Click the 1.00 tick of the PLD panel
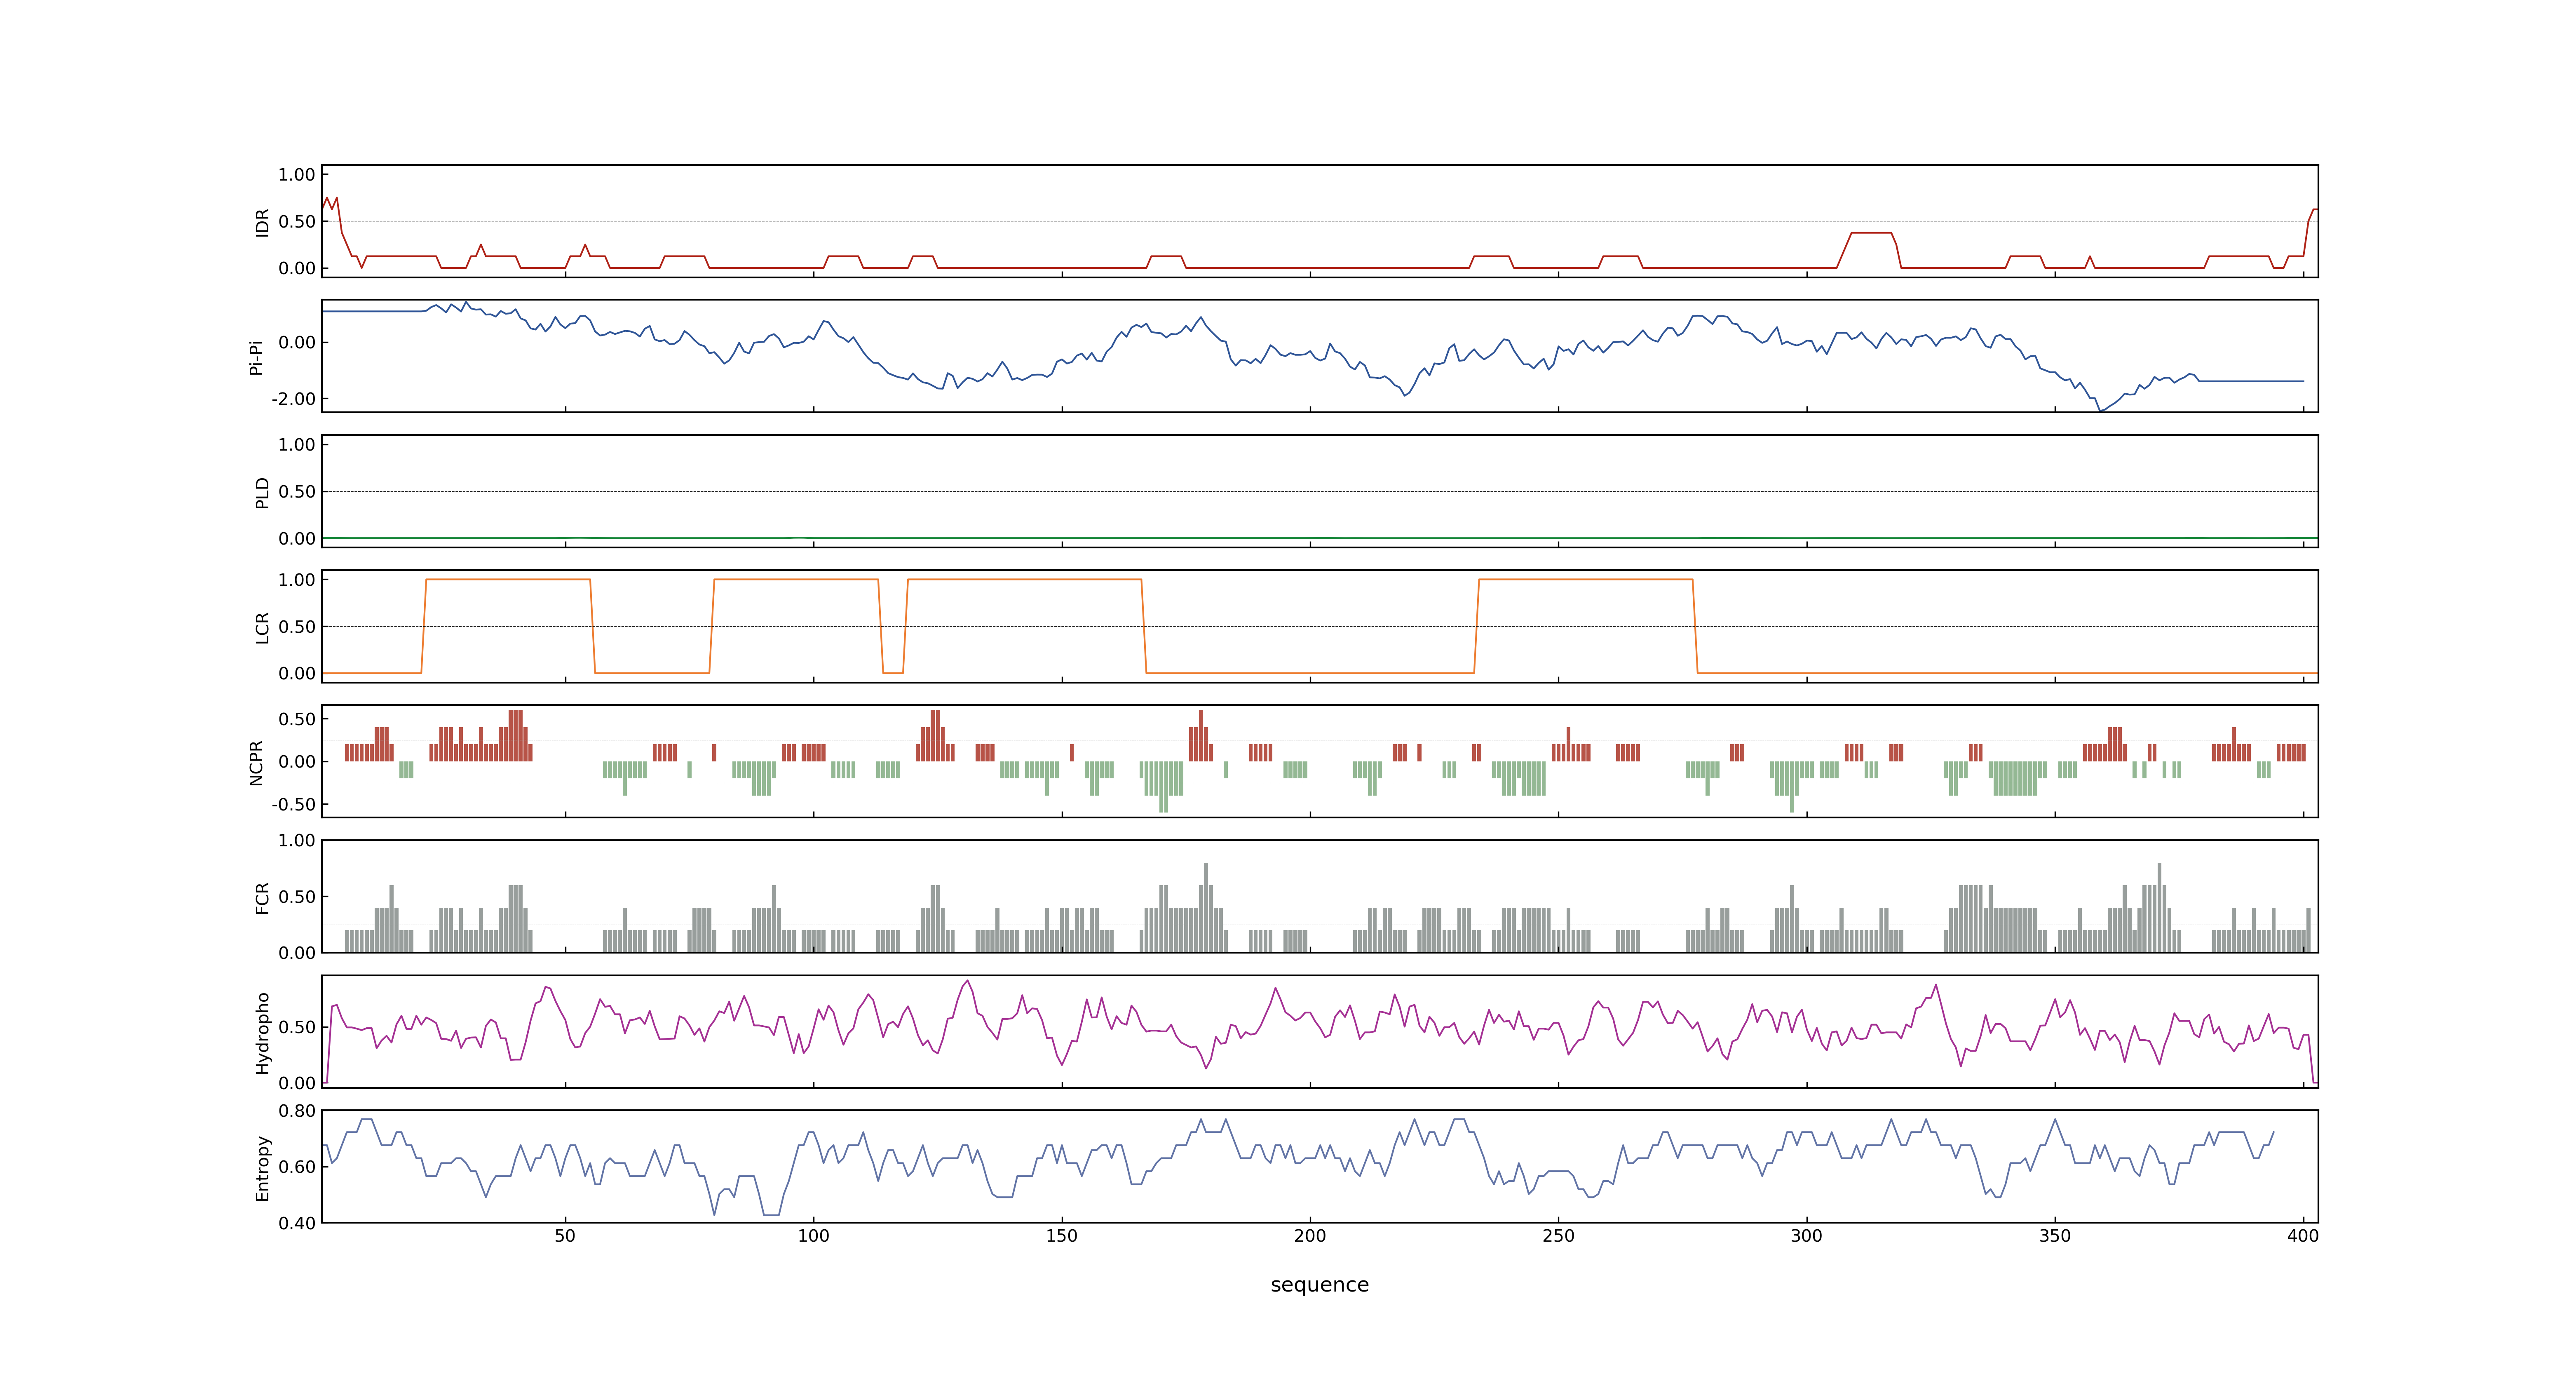This screenshot has width=2576, height=1374. click(297, 445)
